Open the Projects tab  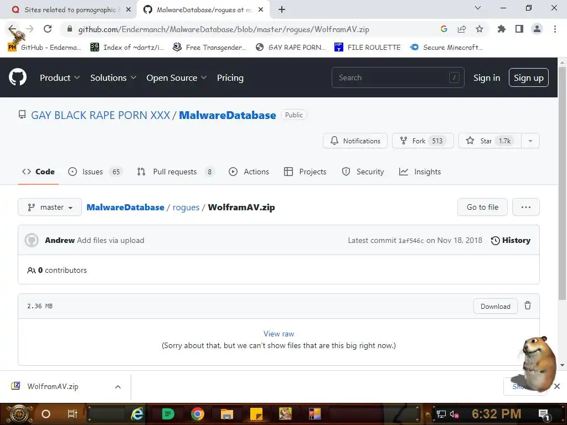[305, 172]
